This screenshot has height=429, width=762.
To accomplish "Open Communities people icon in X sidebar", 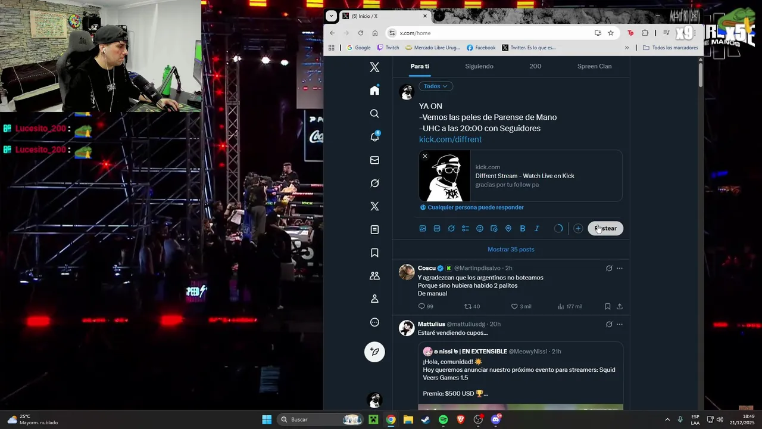I will click(x=374, y=276).
